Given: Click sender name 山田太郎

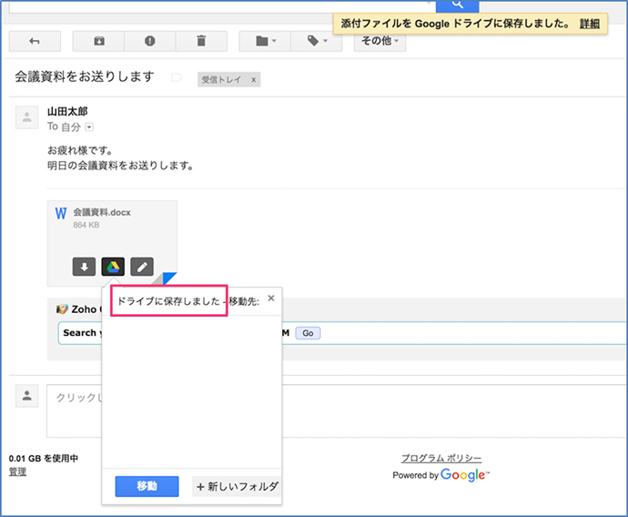Looking at the screenshot, I should (67, 111).
